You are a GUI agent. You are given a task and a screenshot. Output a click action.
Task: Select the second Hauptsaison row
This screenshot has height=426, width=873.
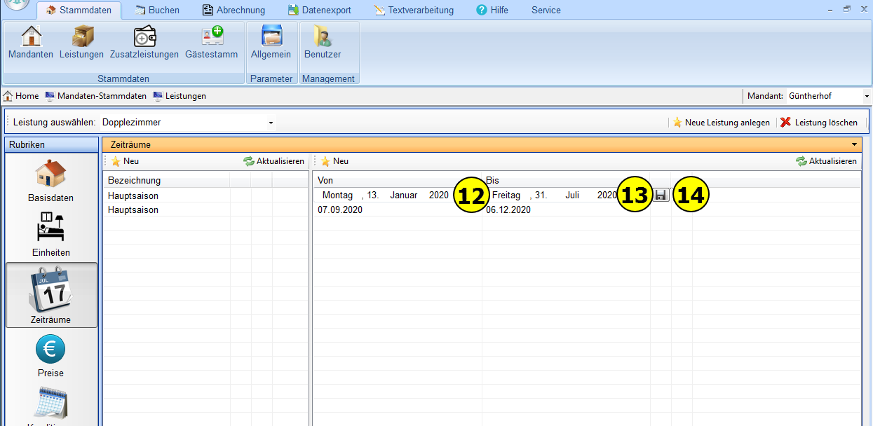tap(133, 210)
